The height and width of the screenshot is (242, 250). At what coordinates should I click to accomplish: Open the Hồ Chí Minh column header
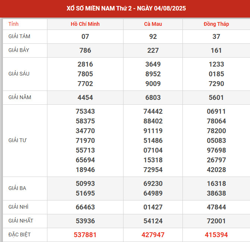coord(85,24)
